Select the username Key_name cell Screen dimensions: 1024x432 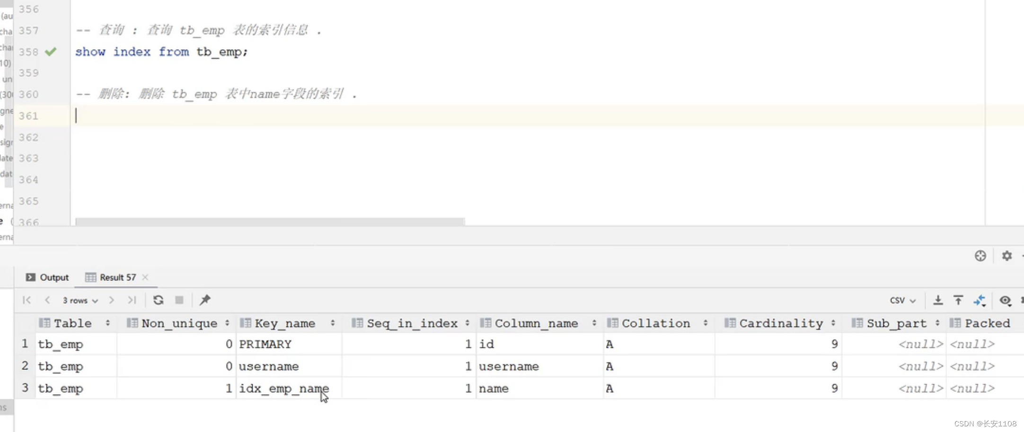[x=289, y=366]
